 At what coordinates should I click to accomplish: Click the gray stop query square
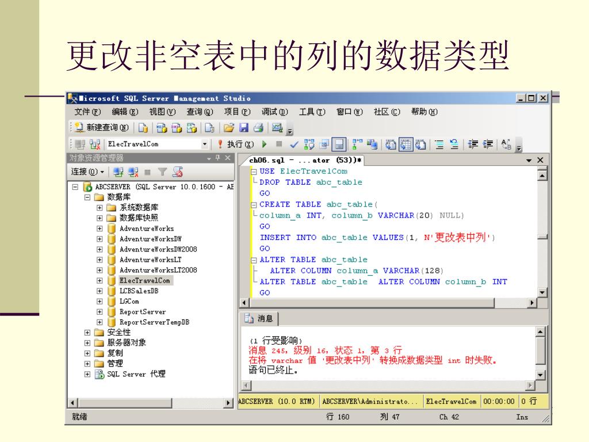pyautogui.click(x=279, y=144)
